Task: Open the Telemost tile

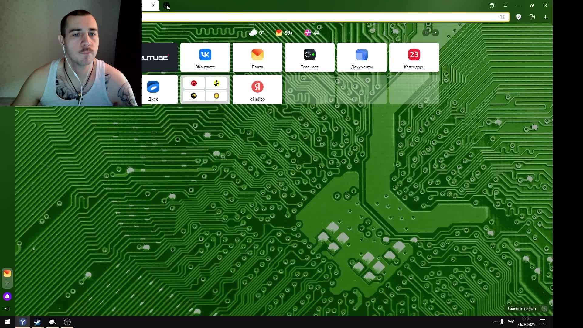Action: coord(309,57)
